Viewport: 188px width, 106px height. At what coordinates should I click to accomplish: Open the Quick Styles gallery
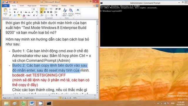coord(65,12)
